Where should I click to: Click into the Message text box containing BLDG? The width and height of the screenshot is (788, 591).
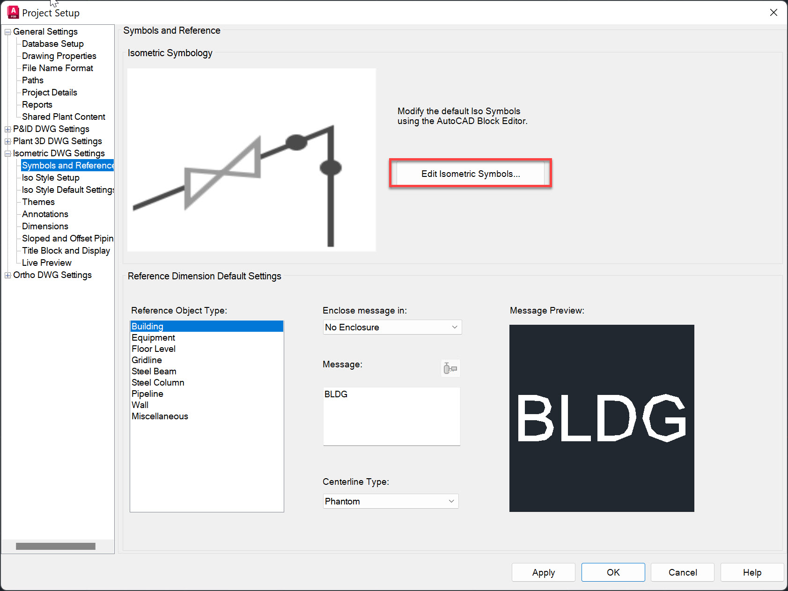pyautogui.click(x=391, y=416)
